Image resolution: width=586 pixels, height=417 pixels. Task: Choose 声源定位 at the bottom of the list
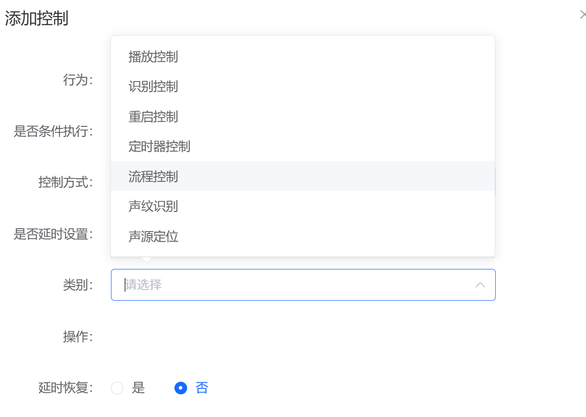point(153,236)
